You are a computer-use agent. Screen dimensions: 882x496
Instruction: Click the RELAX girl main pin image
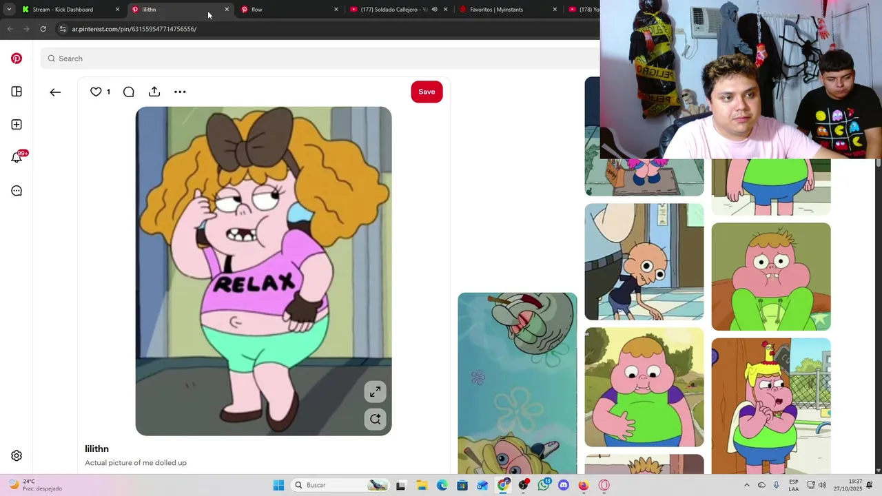(x=264, y=271)
